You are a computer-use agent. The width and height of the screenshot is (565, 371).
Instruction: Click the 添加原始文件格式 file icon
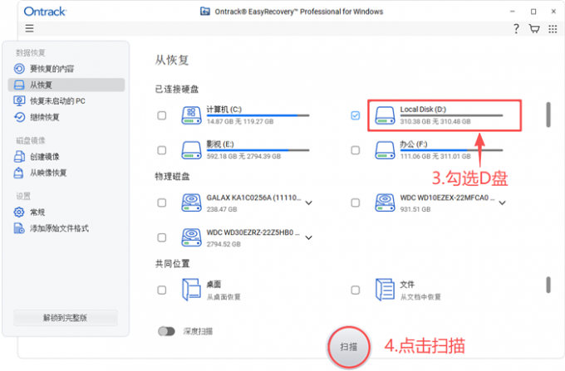(x=19, y=228)
